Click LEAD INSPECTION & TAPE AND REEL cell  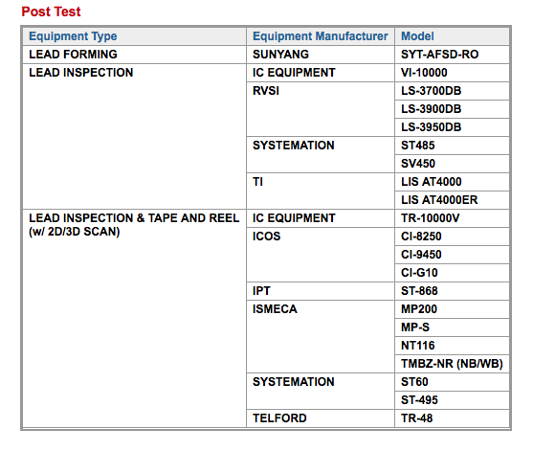click(134, 318)
